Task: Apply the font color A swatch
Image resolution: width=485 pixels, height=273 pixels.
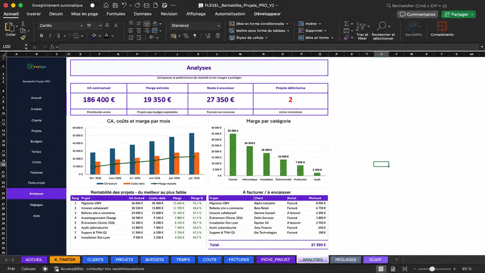Action: (x=106, y=35)
